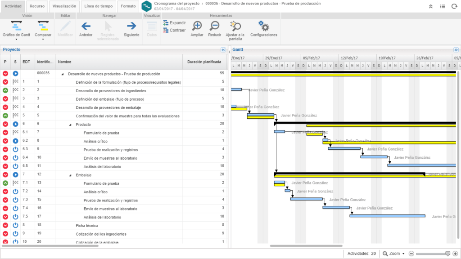This screenshot has width=461, height=259.
Task: Click the zoom plus icon in status bar
Action: (456, 254)
